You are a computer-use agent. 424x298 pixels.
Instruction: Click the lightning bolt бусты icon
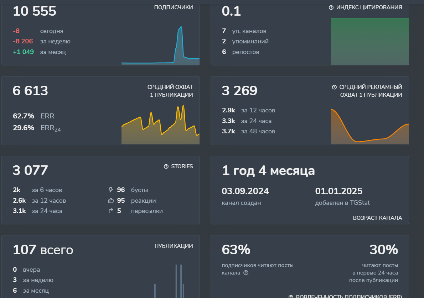click(110, 190)
